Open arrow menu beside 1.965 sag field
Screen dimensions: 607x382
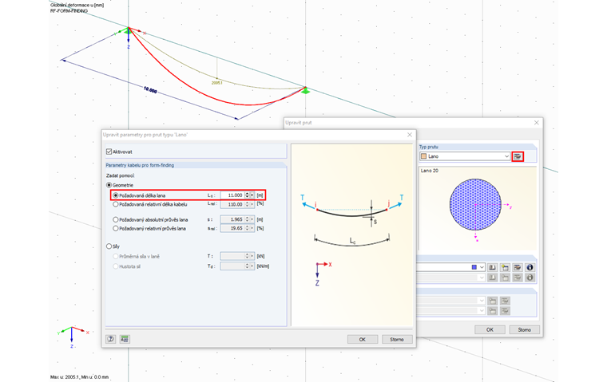pyautogui.click(x=252, y=219)
